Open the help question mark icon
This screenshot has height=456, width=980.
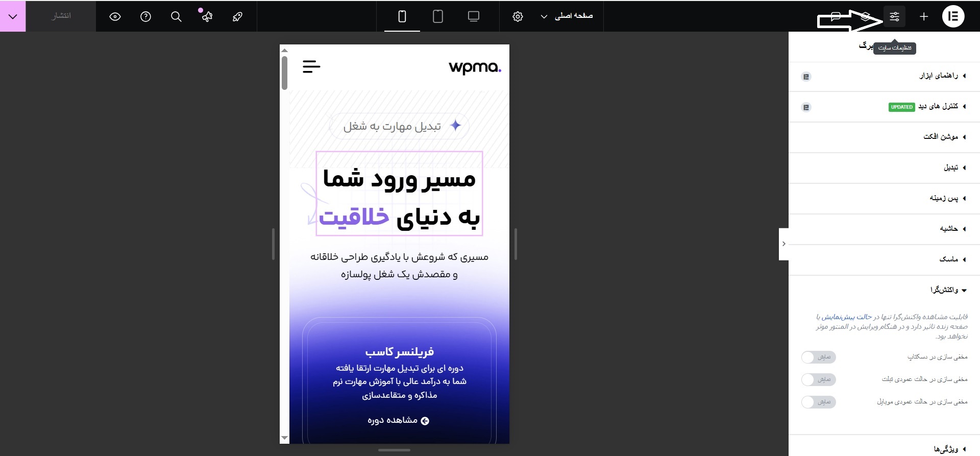145,16
